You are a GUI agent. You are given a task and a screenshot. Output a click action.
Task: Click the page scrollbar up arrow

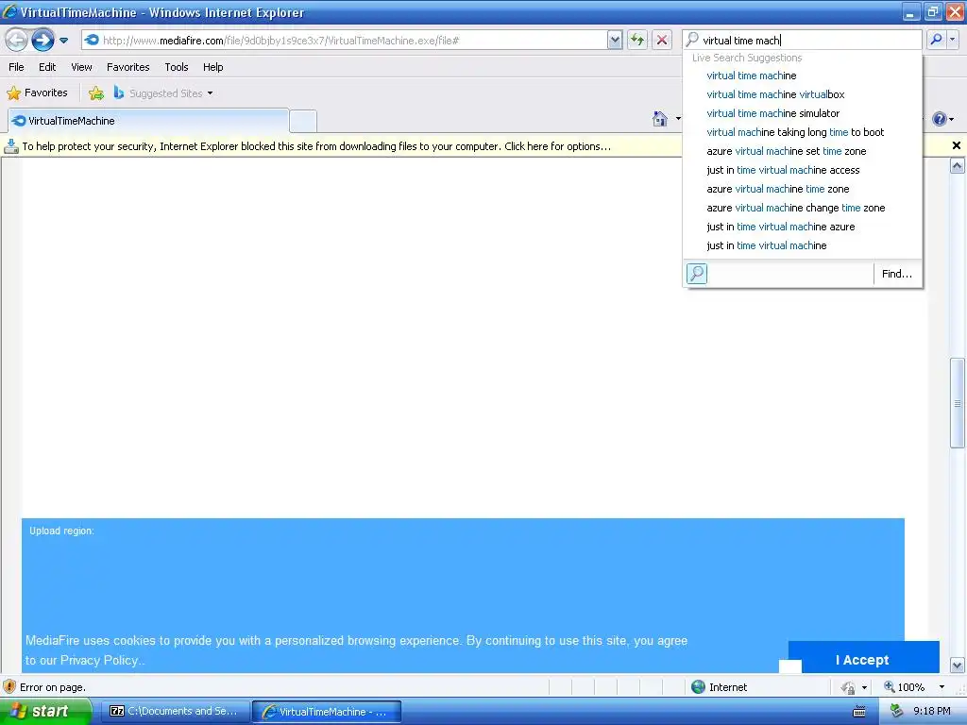point(958,165)
